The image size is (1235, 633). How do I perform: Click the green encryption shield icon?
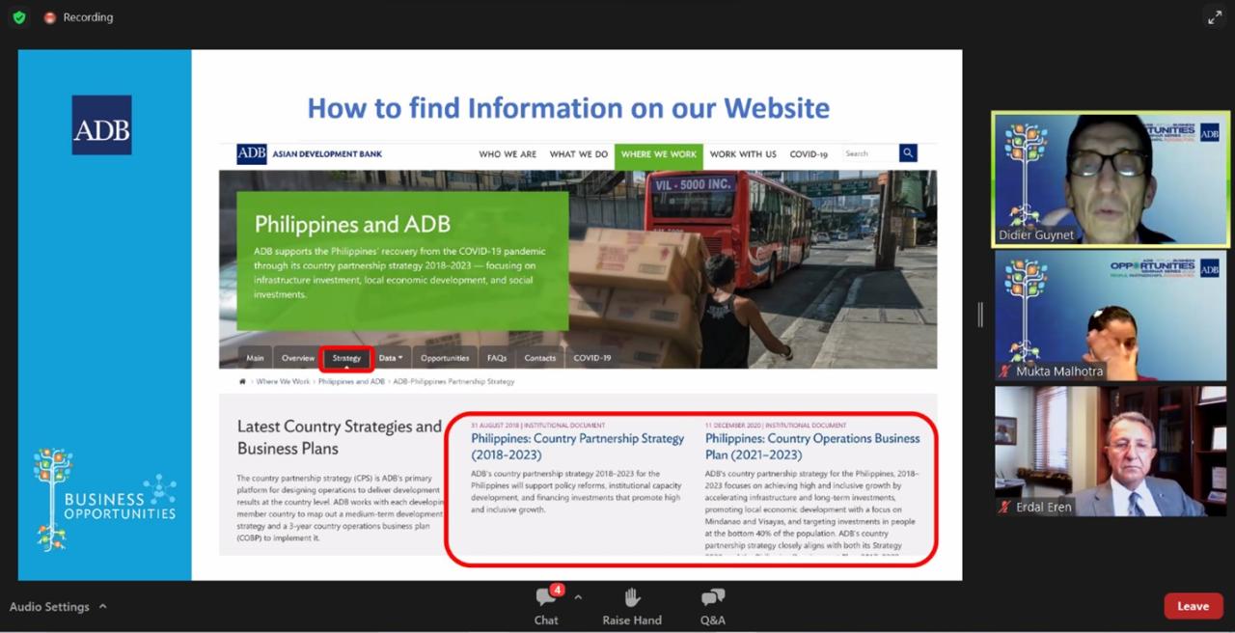(x=19, y=17)
